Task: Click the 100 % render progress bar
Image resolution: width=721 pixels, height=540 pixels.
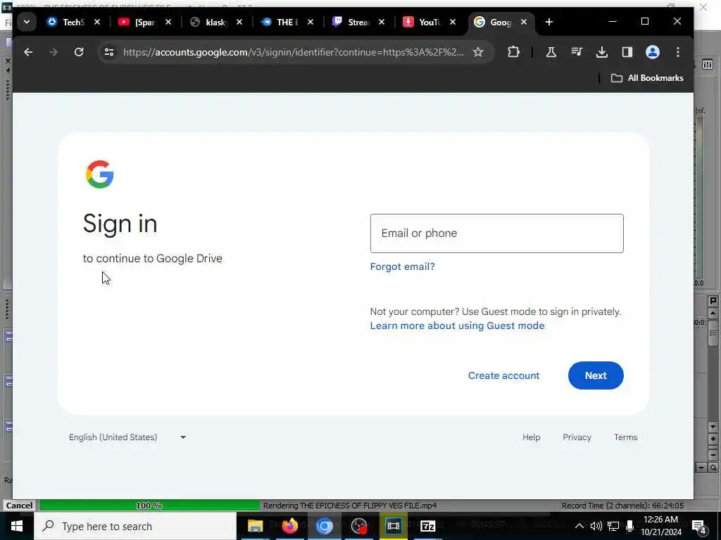Action: pos(149,506)
